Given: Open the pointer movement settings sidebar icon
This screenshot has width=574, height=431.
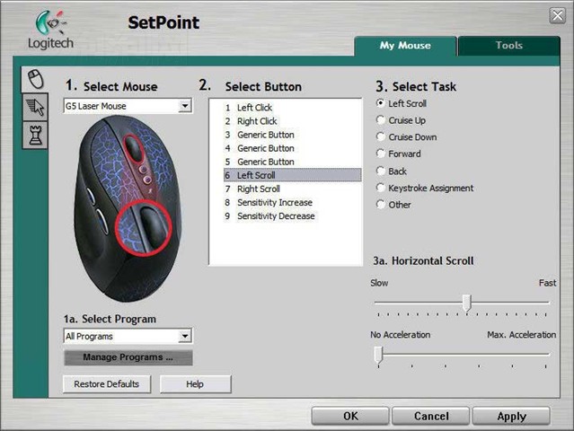Looking at the screenshot, I should (35, 107).
